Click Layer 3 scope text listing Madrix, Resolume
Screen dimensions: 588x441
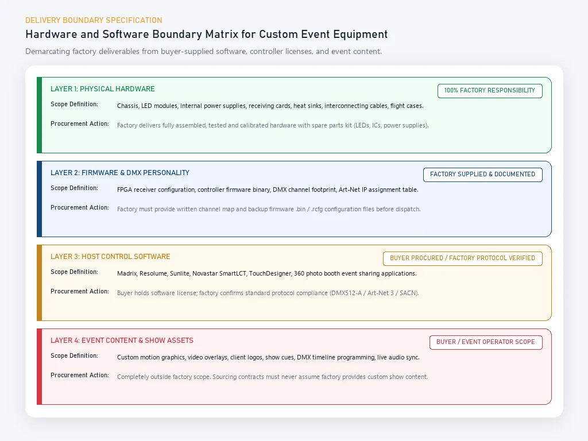click(x=266, y=273)
